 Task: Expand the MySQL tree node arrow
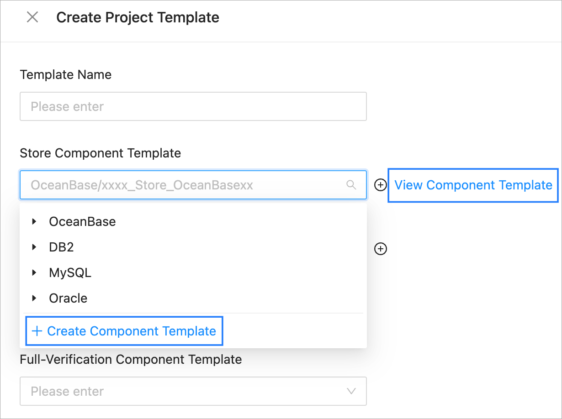[x=34, y=273]
